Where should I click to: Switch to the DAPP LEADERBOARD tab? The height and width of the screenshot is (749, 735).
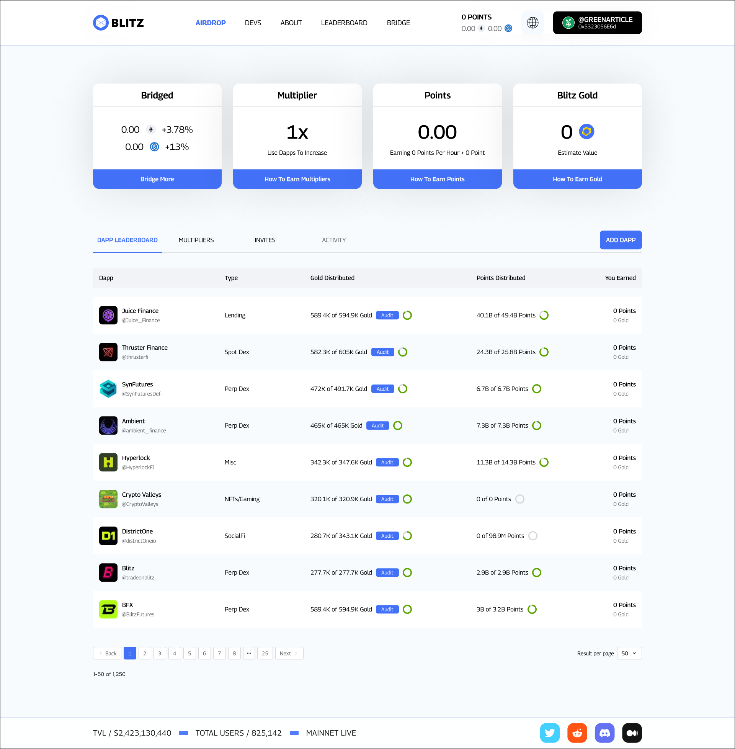(x=127, y=240)
